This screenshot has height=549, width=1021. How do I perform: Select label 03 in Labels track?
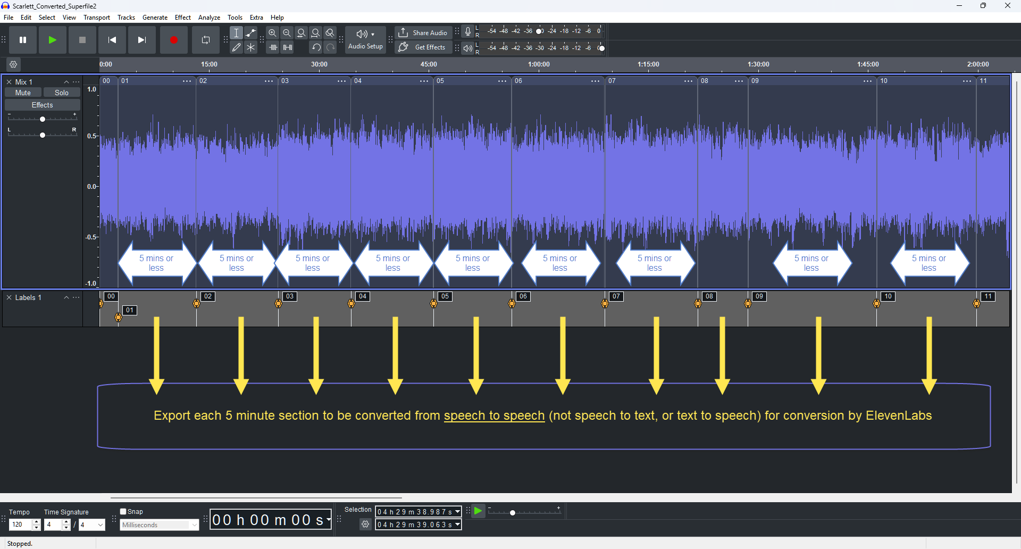coord(290,296)
